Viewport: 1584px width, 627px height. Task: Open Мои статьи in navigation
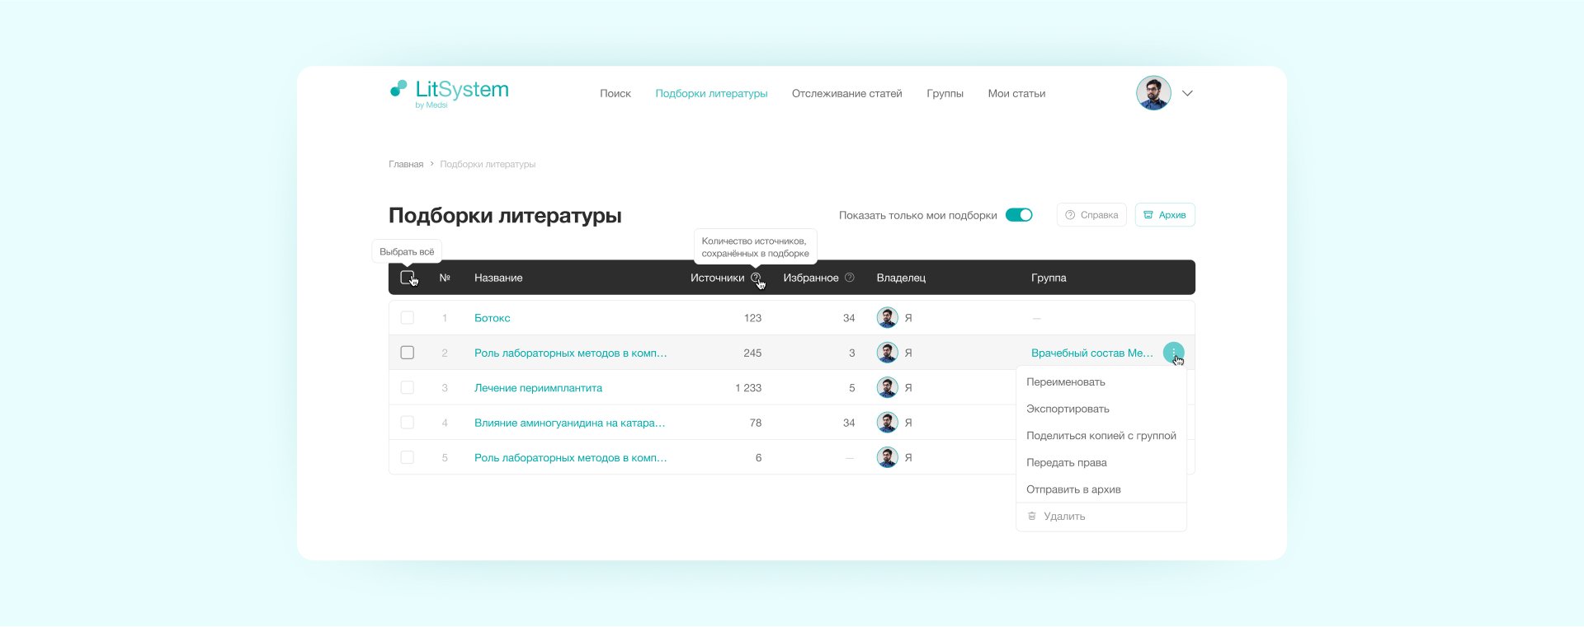[1016, 93]
